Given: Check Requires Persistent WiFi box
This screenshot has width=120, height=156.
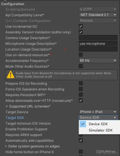Looking at the screenshot, I should click(81, 95).
